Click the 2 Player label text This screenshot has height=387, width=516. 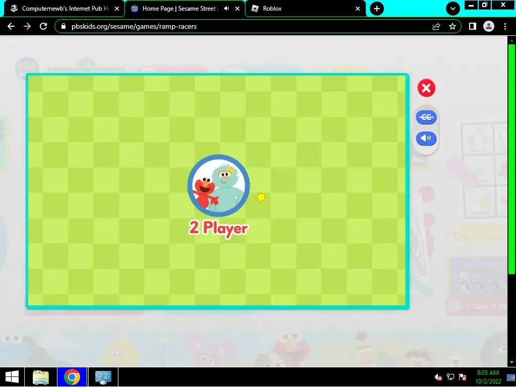[219, 228]
